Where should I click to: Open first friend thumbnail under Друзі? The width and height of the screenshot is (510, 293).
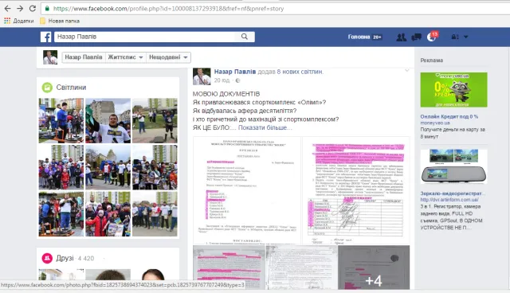pyautogui.click(x=61, y=275)
